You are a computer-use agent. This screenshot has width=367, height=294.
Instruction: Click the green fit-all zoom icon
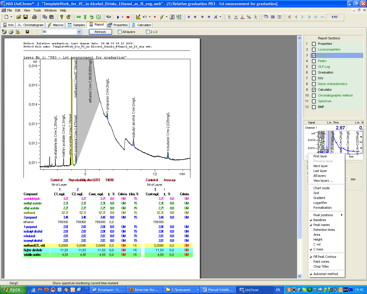coord(98,17)
